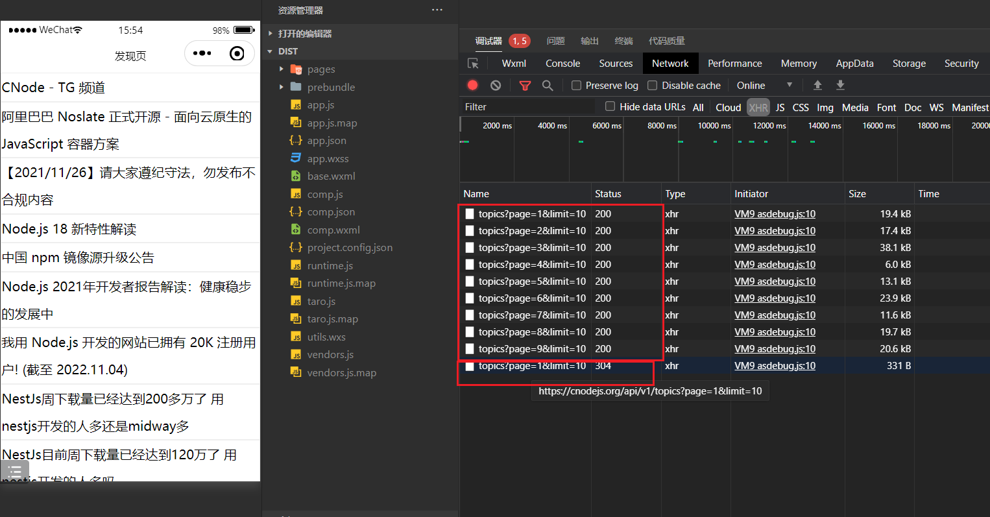Screen dimensions: 990x517
Task: Select the topics?page=6&limit=10 request row
Action: (x=725, y=298)
